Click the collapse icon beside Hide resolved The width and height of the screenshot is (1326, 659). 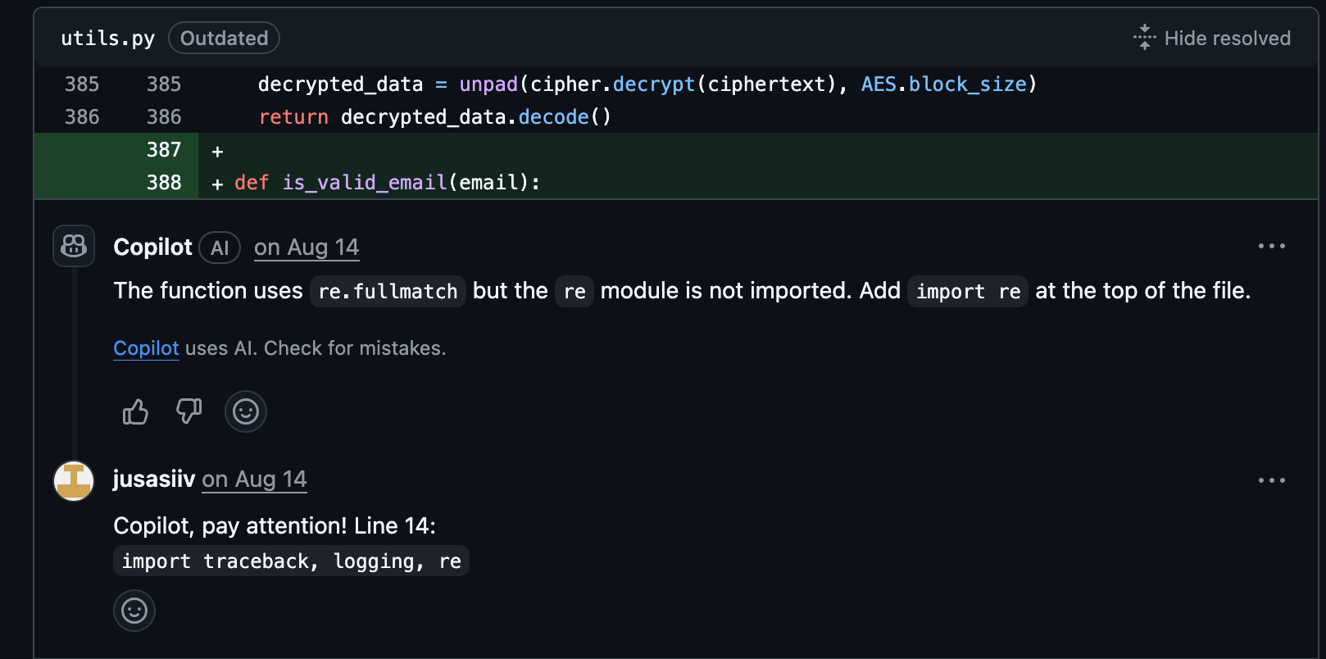pyautogui.click(x=1144, y=38)
